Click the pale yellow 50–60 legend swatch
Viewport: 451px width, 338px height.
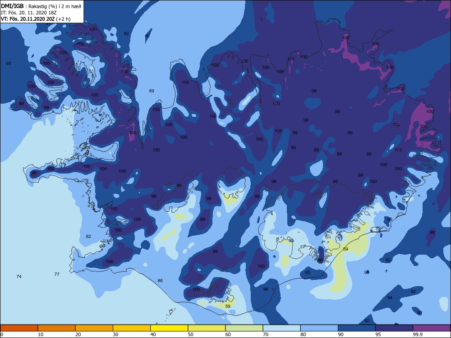point(207,328)
